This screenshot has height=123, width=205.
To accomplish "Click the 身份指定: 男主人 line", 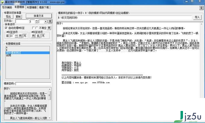I will pyautogui.click(x=71, y=63).
